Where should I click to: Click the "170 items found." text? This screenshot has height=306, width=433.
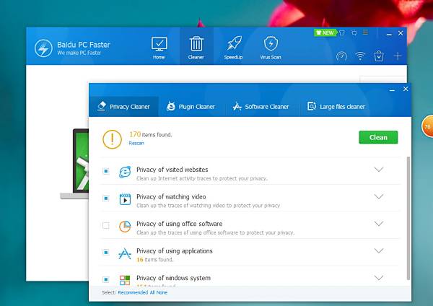point(151,134)
